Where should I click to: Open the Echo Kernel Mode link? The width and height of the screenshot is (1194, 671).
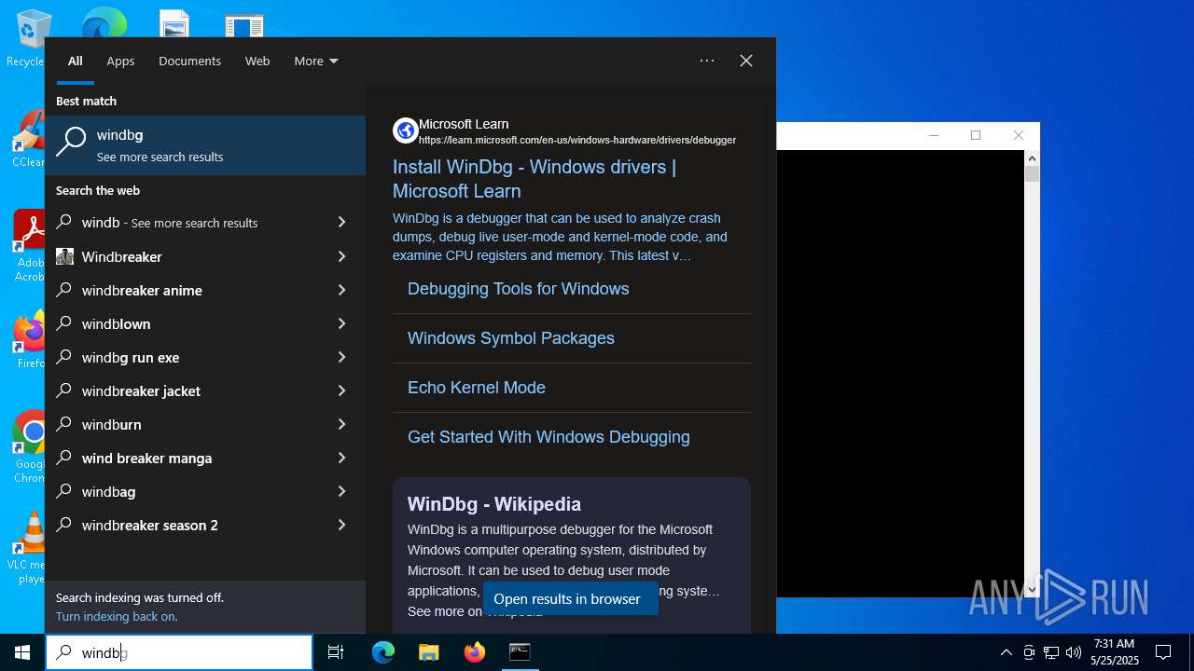tap(476, 388)
